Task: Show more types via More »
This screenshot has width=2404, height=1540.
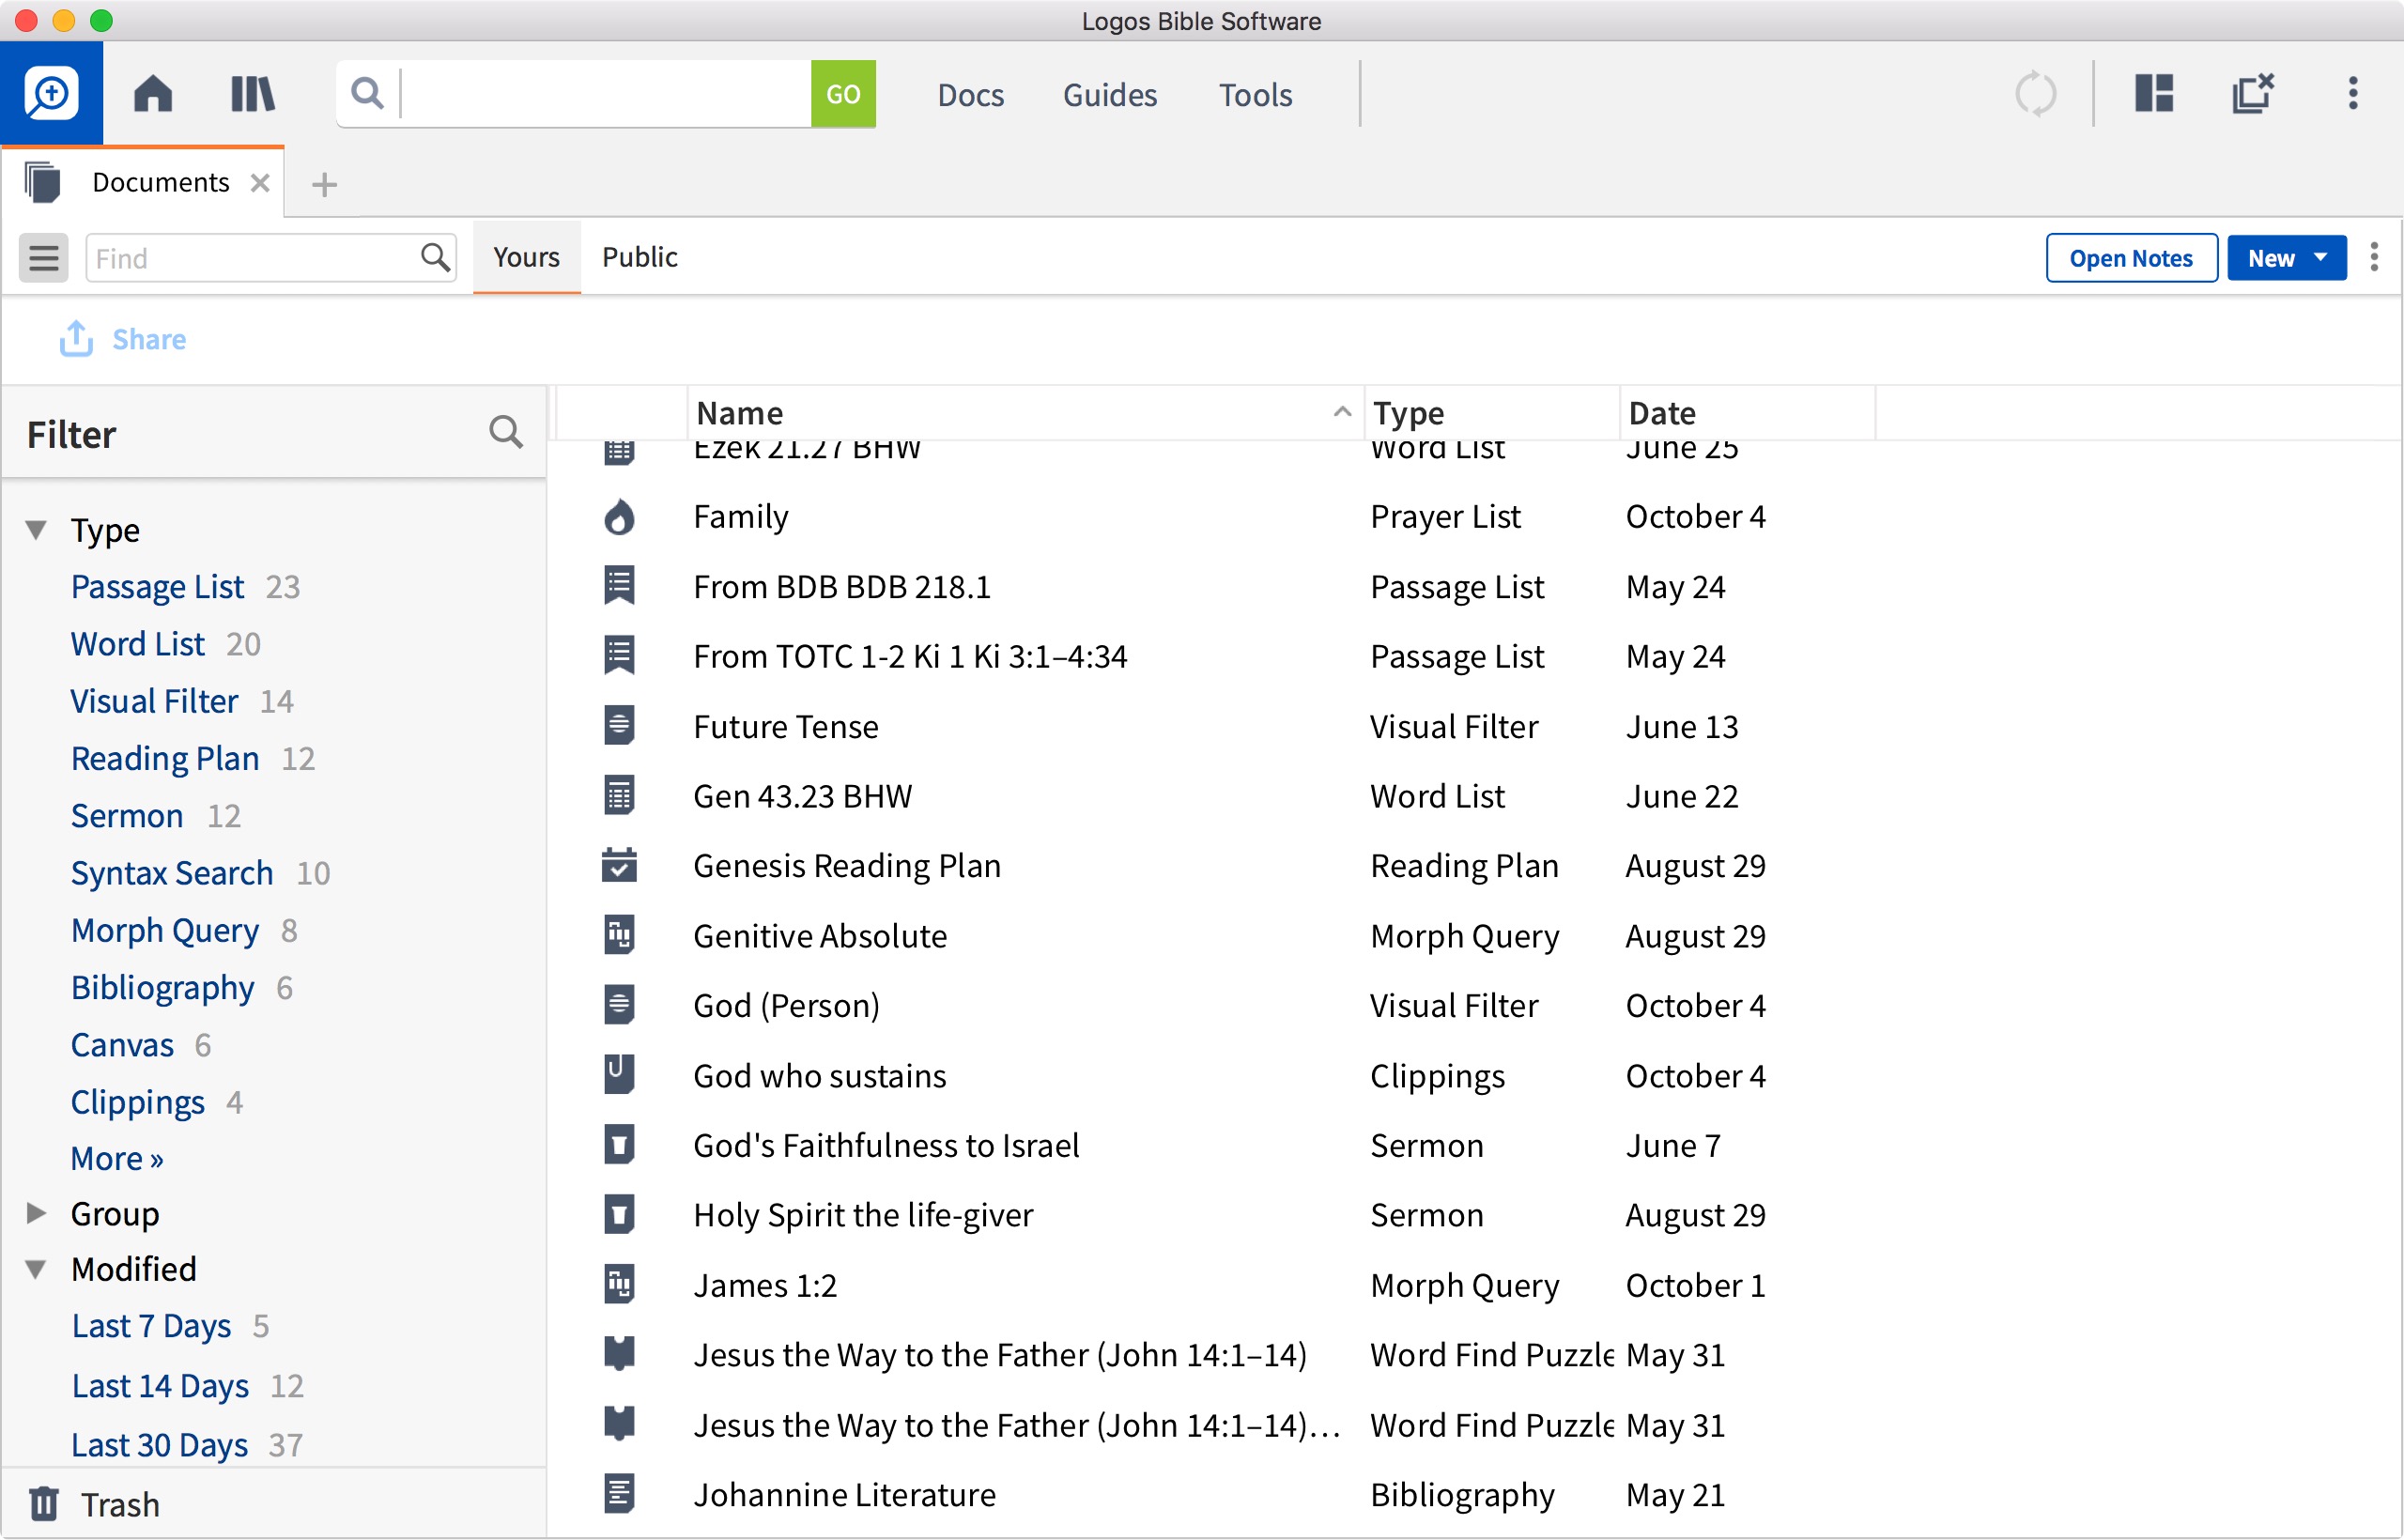Action: (117, 1158)
